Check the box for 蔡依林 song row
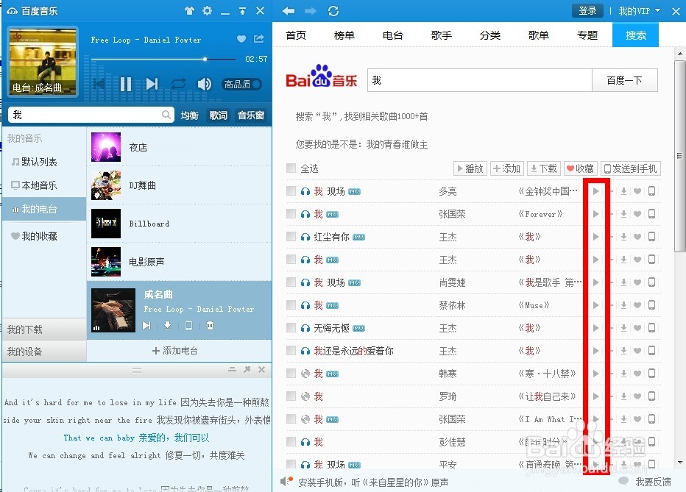 click(291, 305)
